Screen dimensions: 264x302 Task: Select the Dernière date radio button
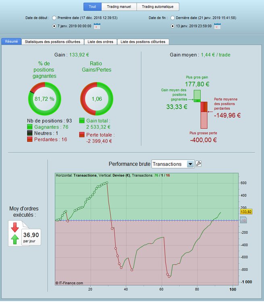(173, 18)
